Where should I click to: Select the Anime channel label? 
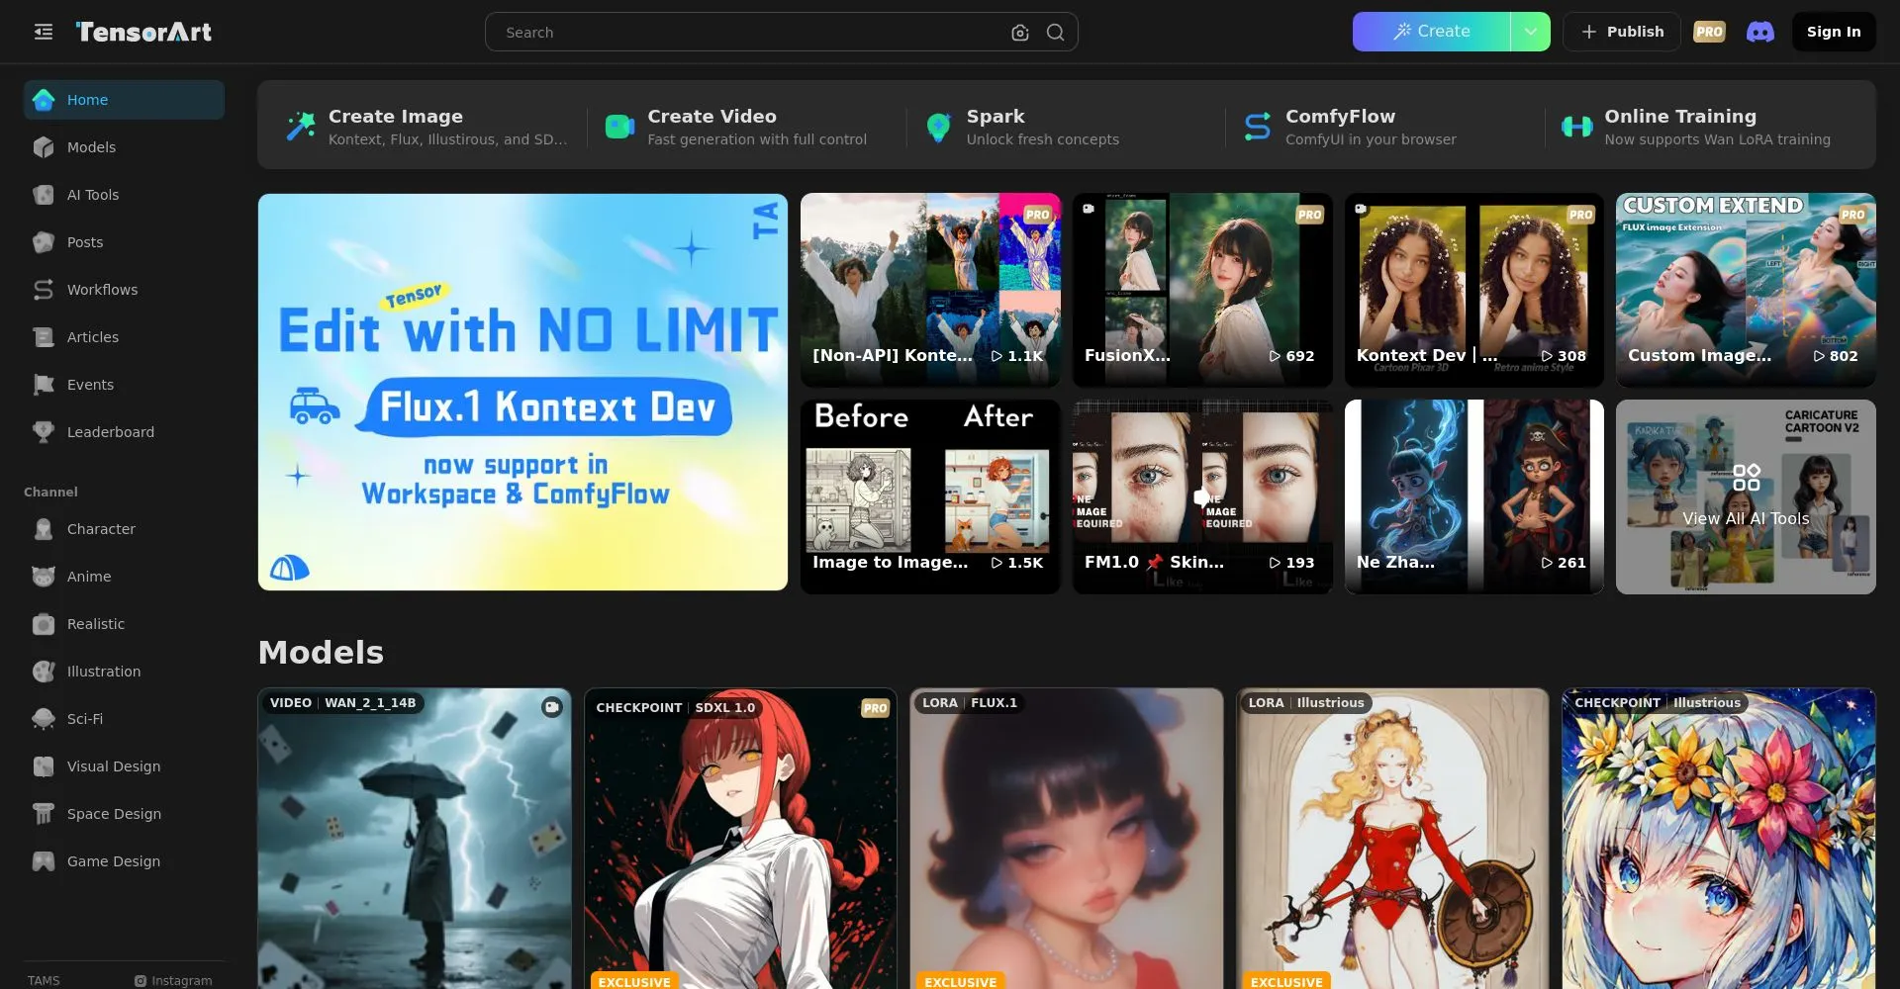coord(89,577)
